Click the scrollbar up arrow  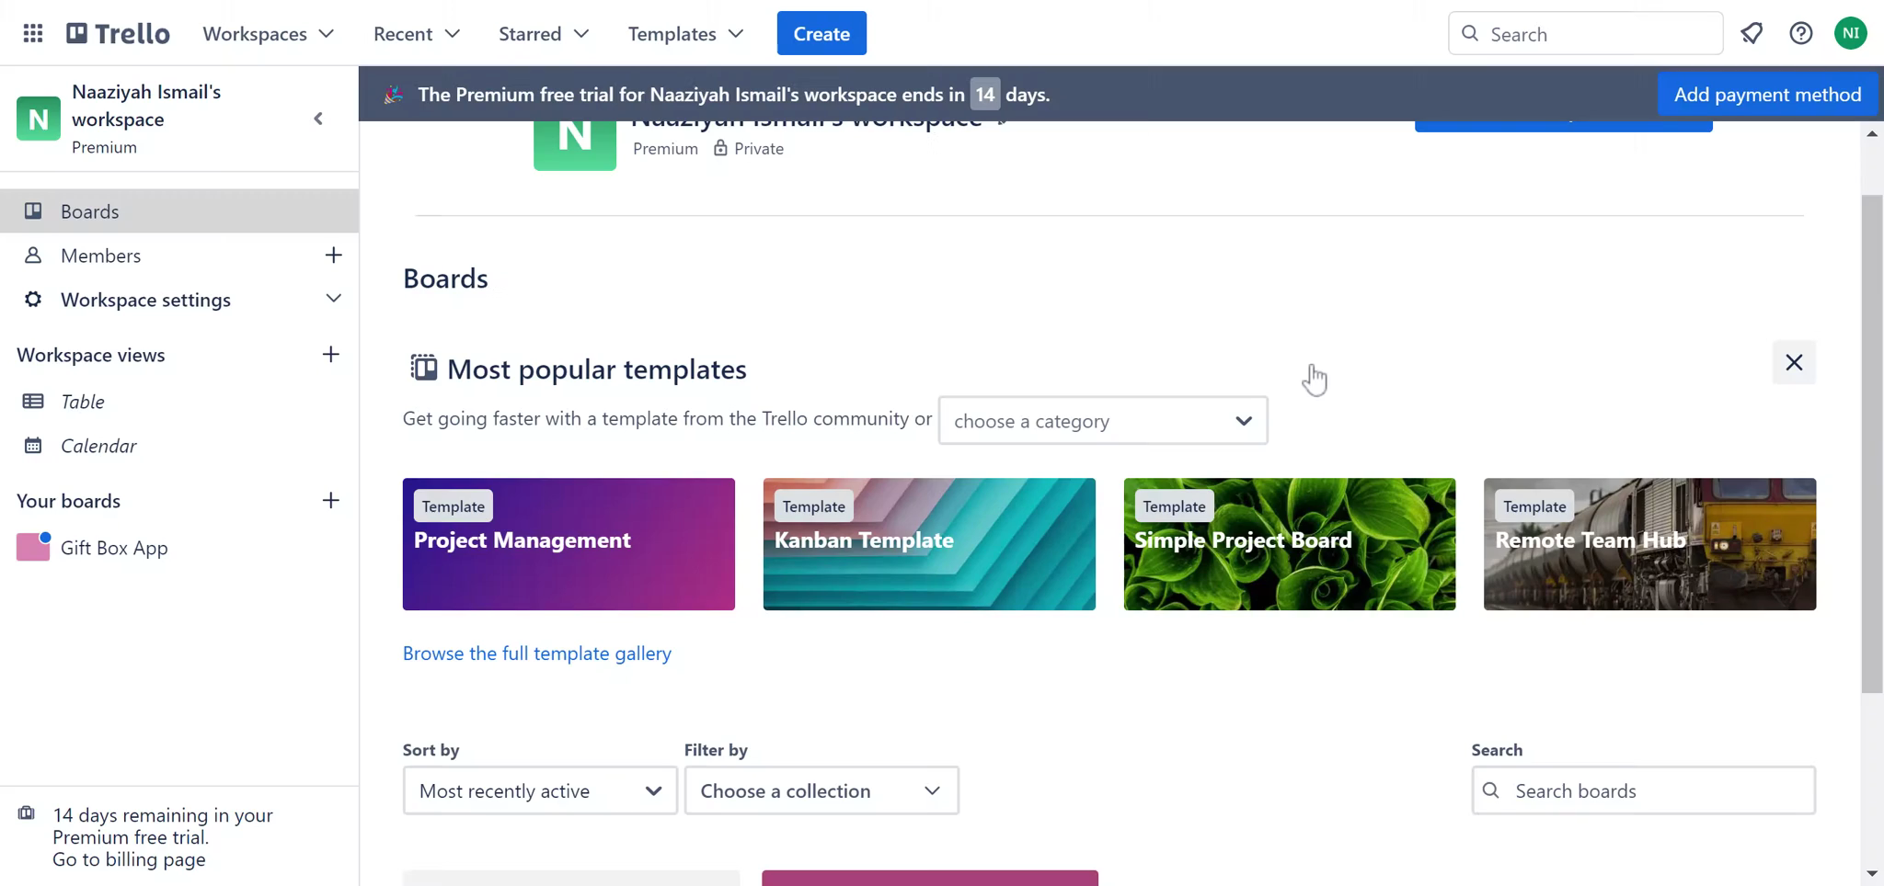(x=1872, y=134)
